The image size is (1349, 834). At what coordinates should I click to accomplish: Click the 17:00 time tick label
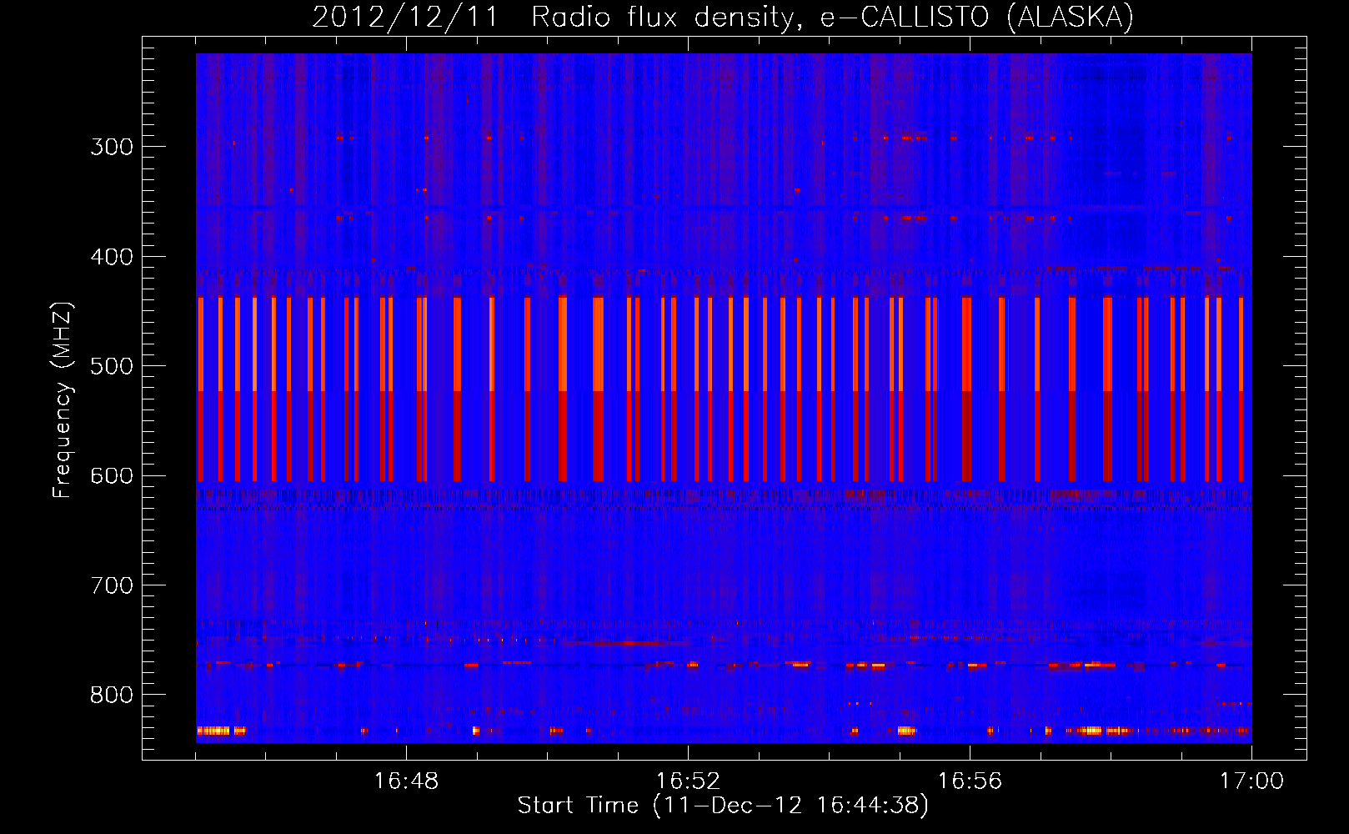pos(1251,781)
